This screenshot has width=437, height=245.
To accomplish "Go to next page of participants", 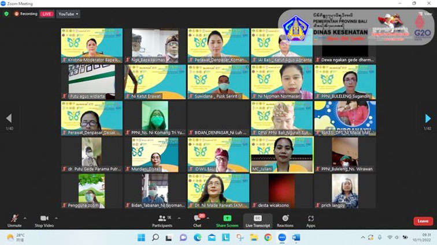I will pyautogui.click(x=428, y=119).
